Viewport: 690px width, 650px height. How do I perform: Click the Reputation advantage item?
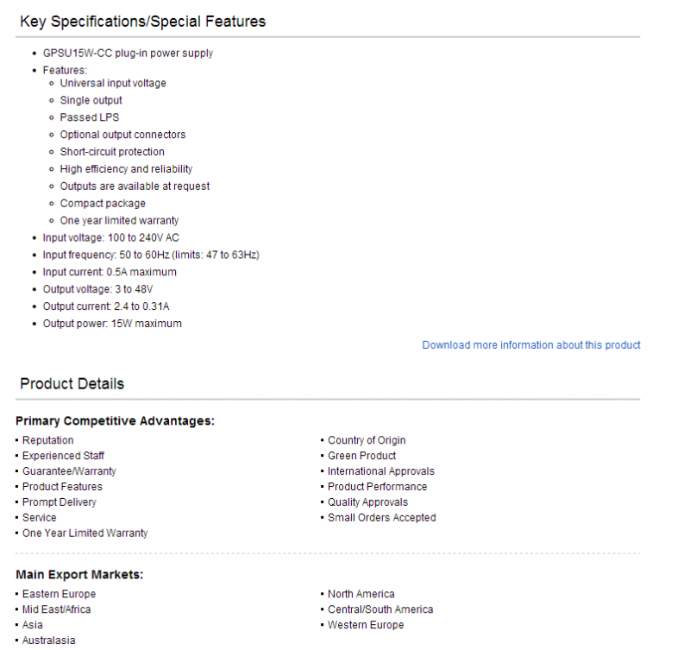pos(48,440)
